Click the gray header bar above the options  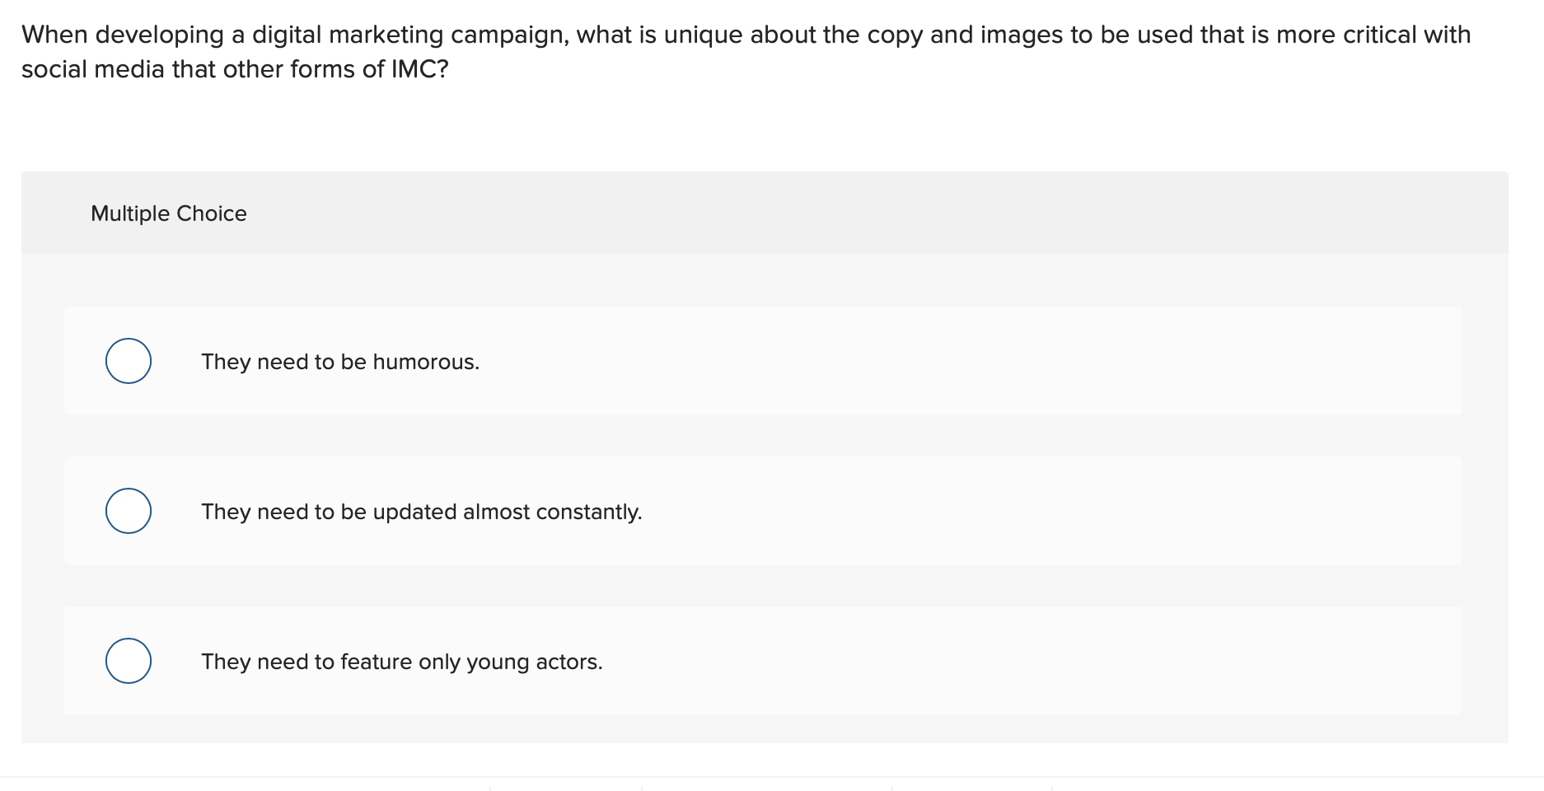point(766,213)
